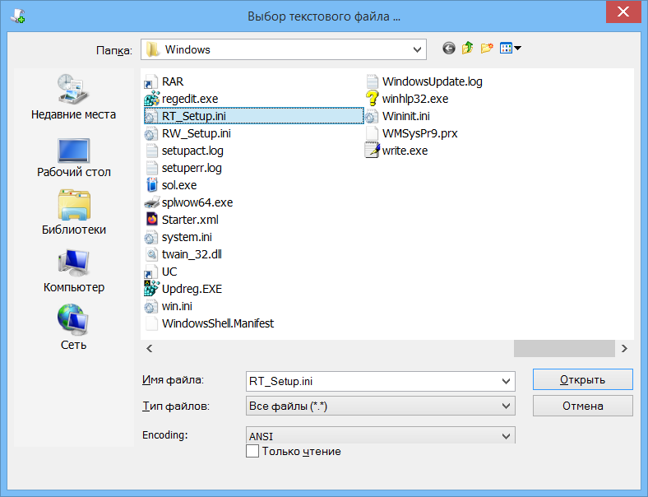The image size is (648, 497).
Task: Select the file name WindowsShell.Manifest
Action: click(x=218, y=323)
